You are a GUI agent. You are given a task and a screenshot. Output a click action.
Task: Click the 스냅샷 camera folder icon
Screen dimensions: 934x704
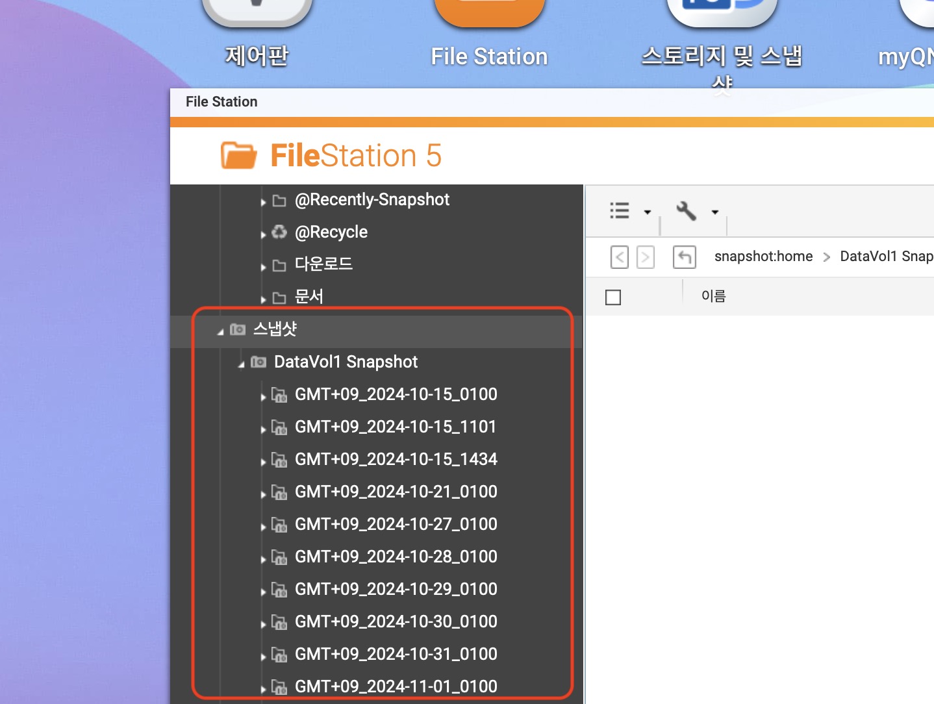[238, 330]
